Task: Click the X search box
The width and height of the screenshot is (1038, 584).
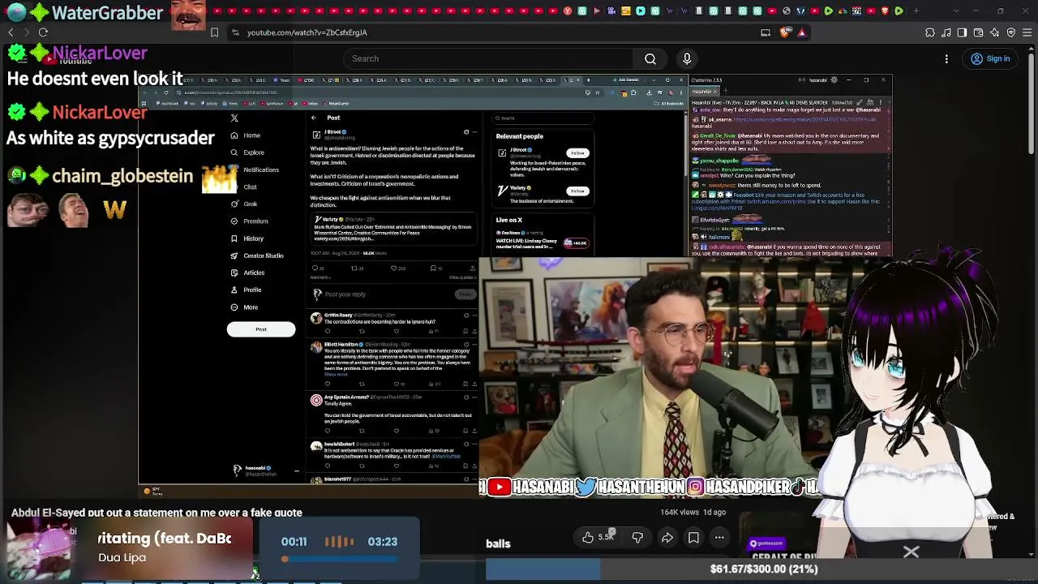Action: [543, 118]
